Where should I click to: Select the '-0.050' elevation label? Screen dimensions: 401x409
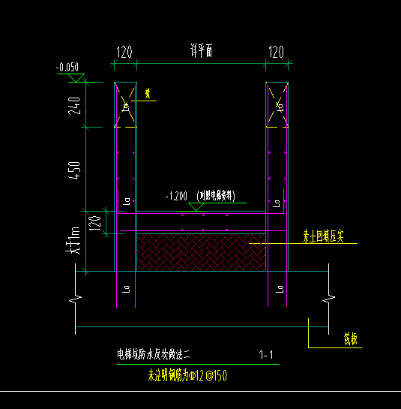67,68
